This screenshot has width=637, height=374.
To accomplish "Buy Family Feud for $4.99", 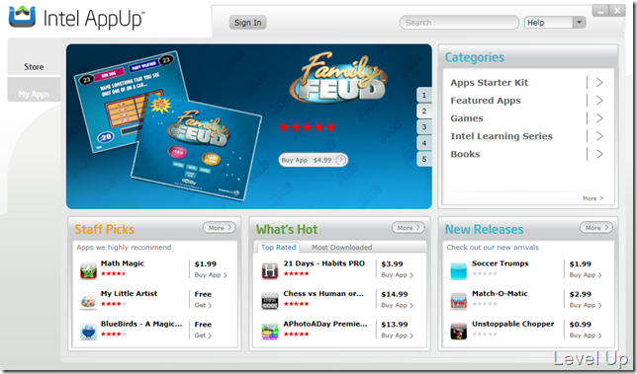I will click(x=314, y=160).
